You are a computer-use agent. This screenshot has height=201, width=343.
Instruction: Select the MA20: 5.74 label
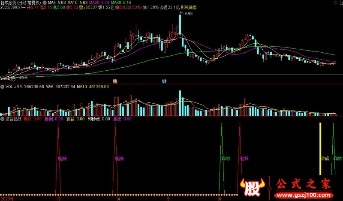tap(99, 3)
